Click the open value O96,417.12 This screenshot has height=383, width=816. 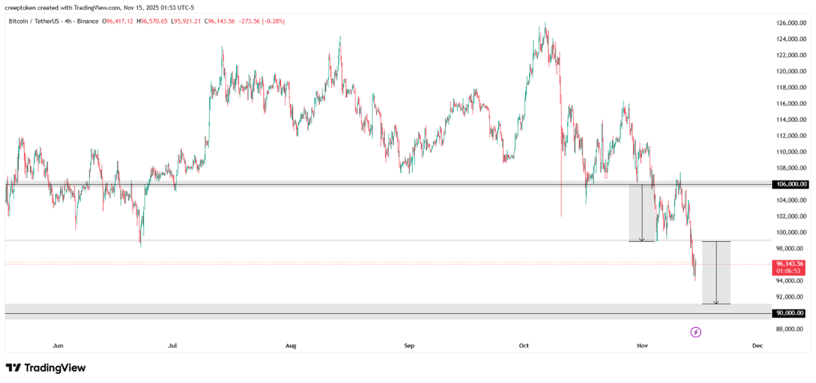[x=118, y=21]
